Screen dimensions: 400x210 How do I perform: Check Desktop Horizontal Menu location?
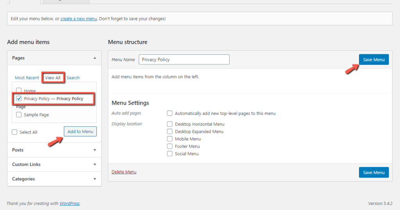(x=170, y=124)
